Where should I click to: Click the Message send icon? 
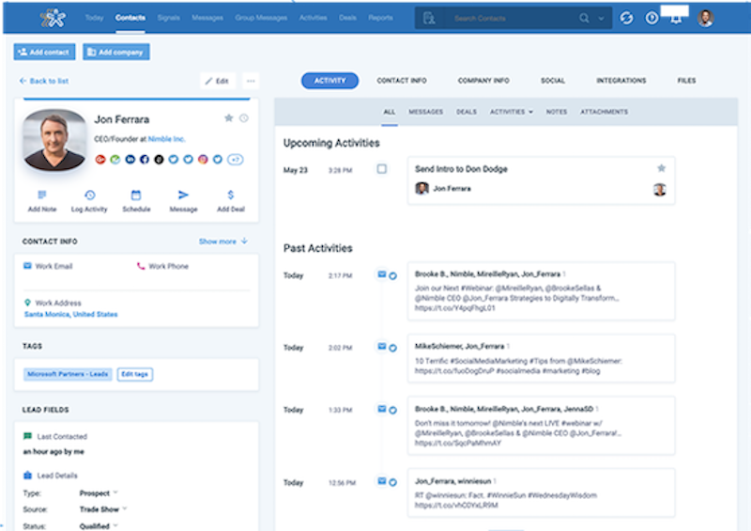(183, 195)
